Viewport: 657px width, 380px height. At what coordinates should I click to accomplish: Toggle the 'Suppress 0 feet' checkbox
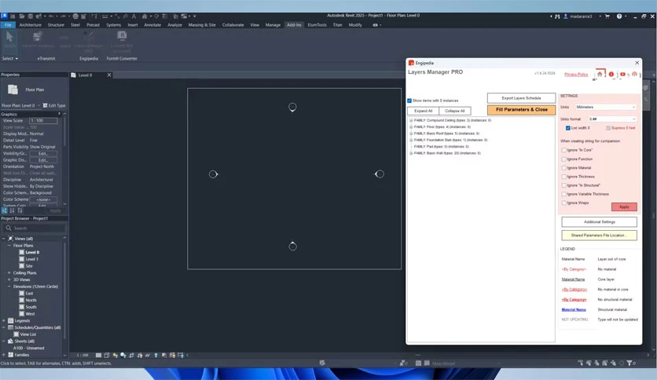click(608, 128)
